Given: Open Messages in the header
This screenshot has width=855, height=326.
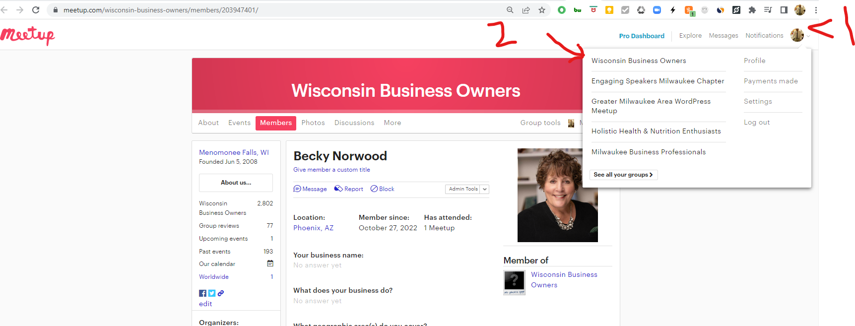Looking at the screenshot, I should [723, 36].
